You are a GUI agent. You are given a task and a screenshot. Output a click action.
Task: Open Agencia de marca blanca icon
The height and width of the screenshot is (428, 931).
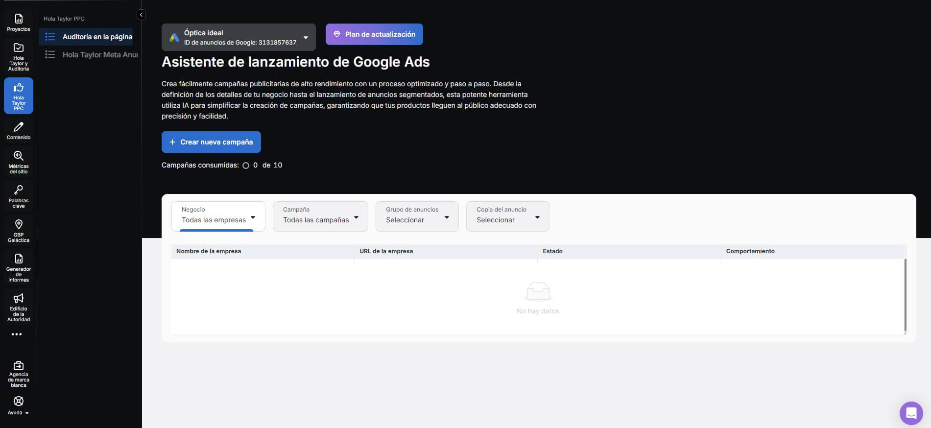pos(19,373)
